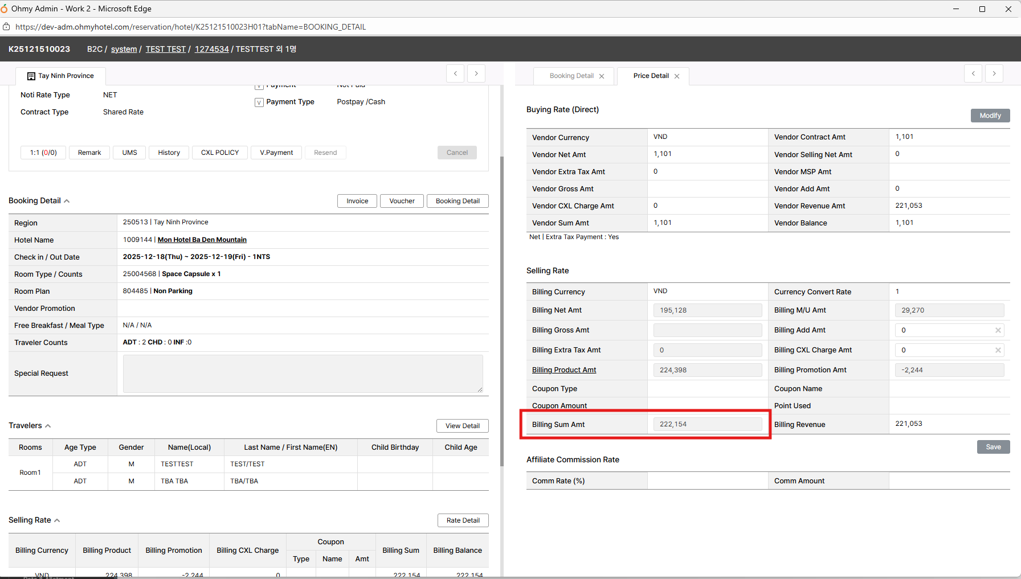Open the Mon Hotel Ba Den Mountain link
This screenshot has width=1021, height=579.
pyautogui.click(x=202, y=240)
